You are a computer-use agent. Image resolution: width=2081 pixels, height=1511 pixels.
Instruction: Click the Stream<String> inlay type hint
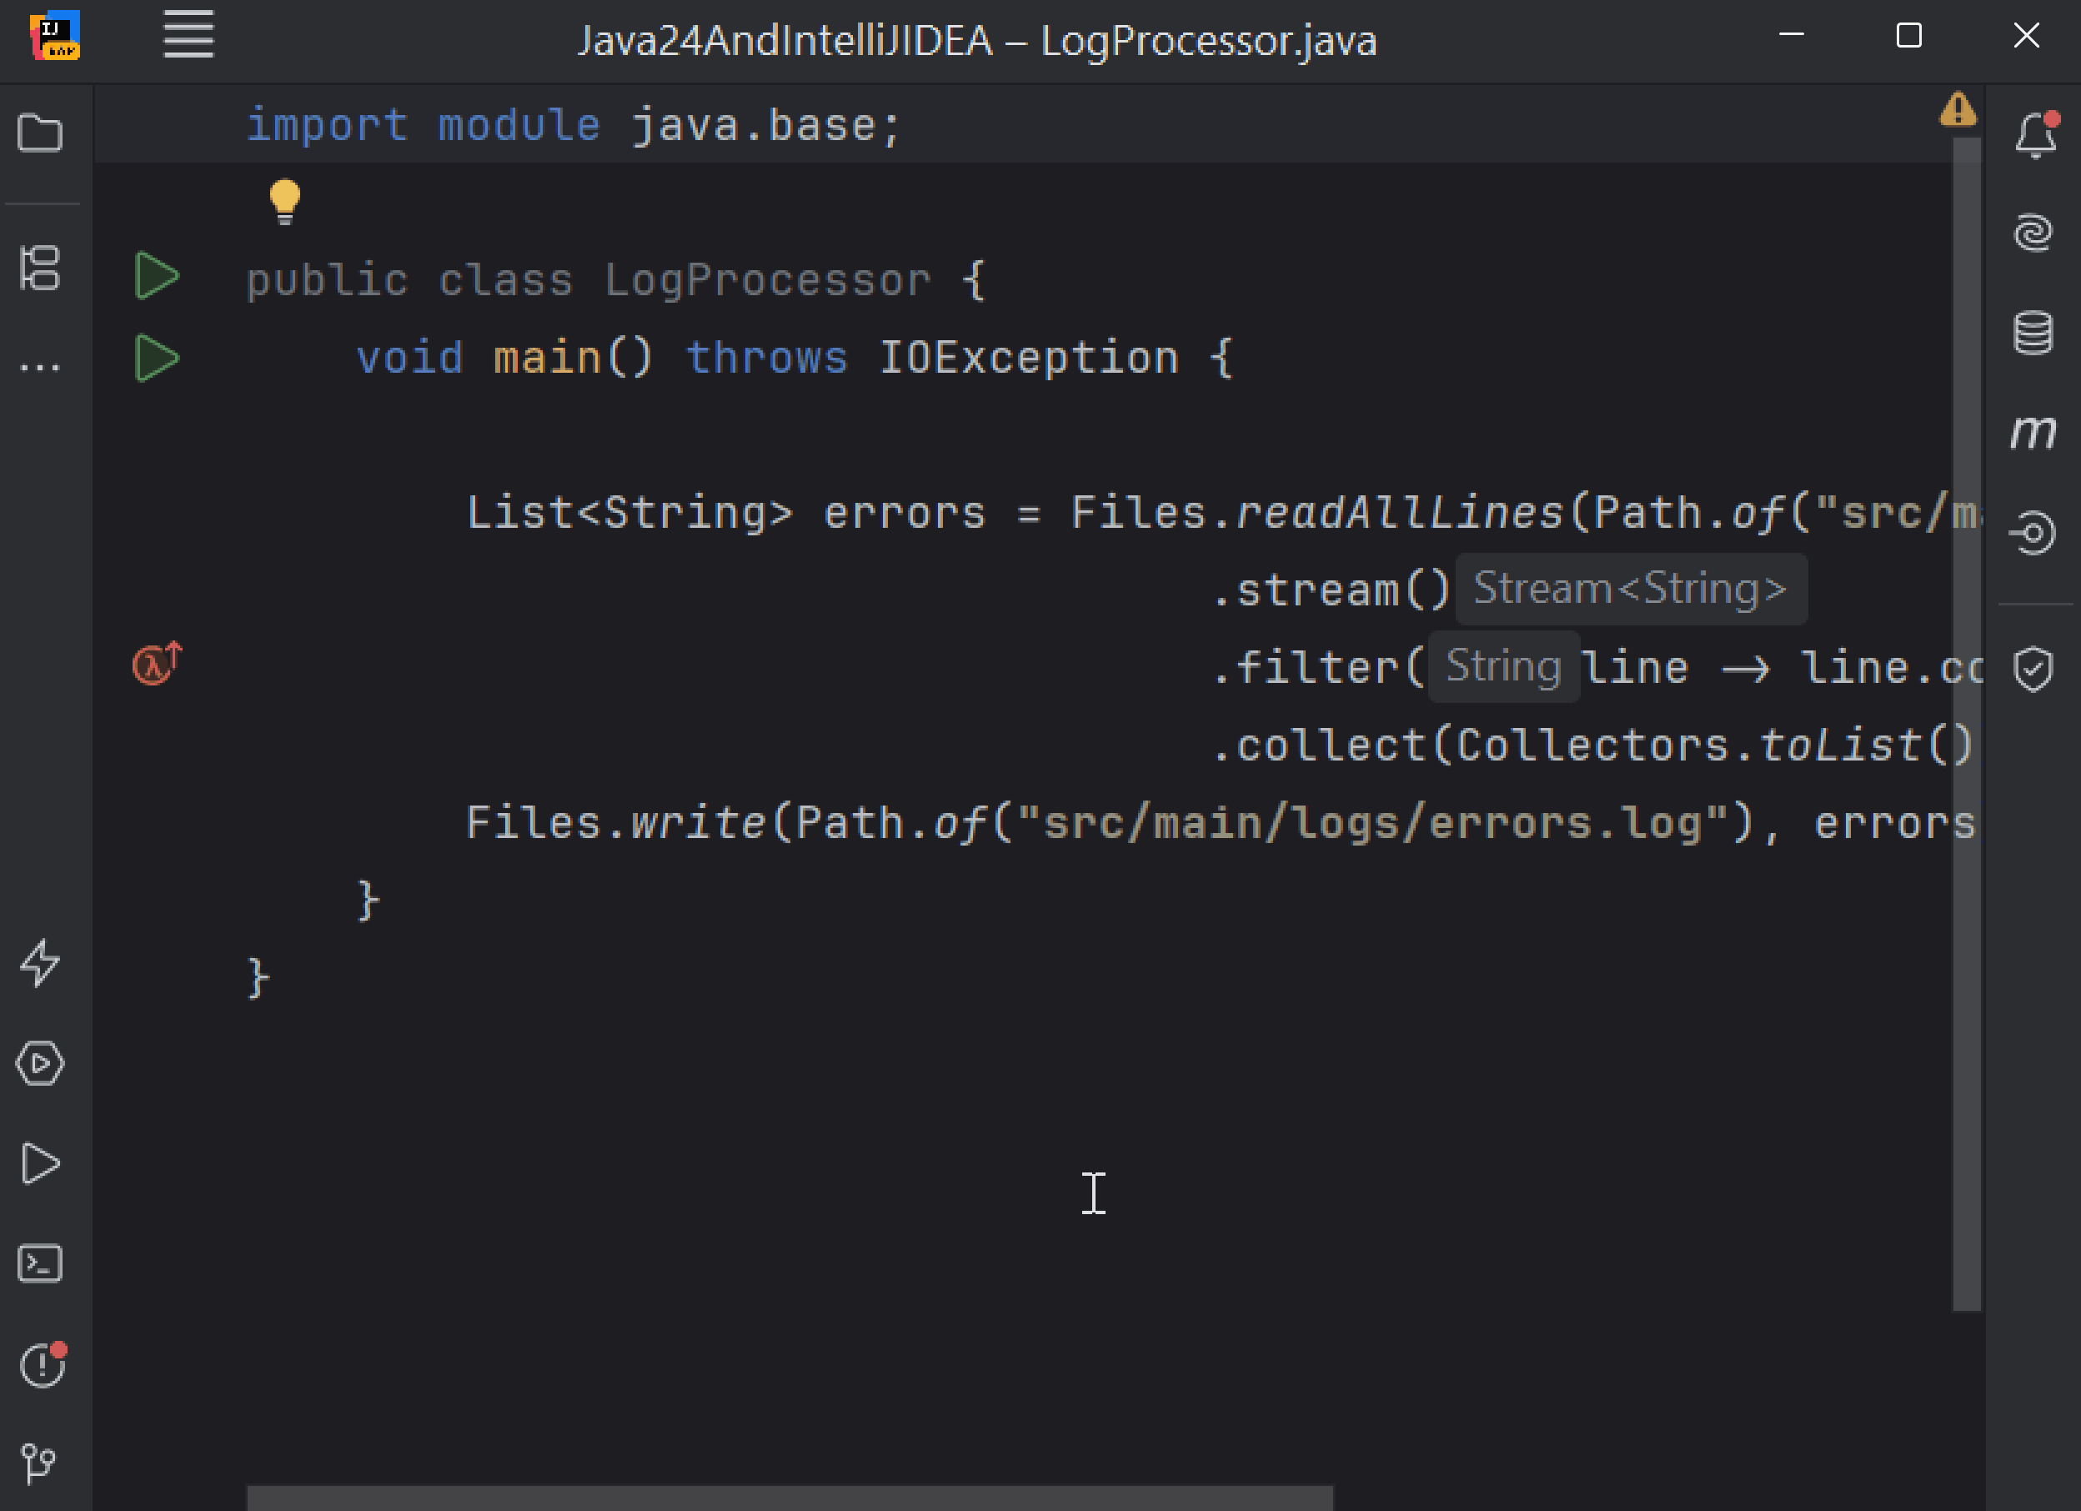1631,589
